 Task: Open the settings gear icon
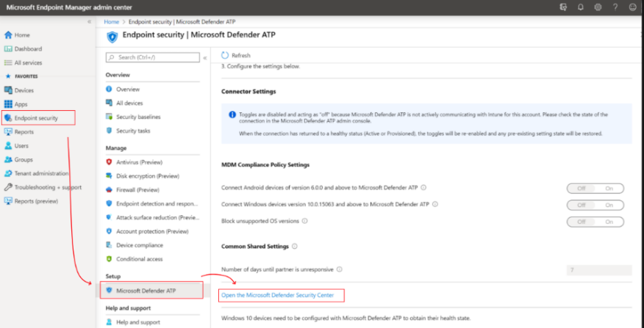tap(598, 7)
